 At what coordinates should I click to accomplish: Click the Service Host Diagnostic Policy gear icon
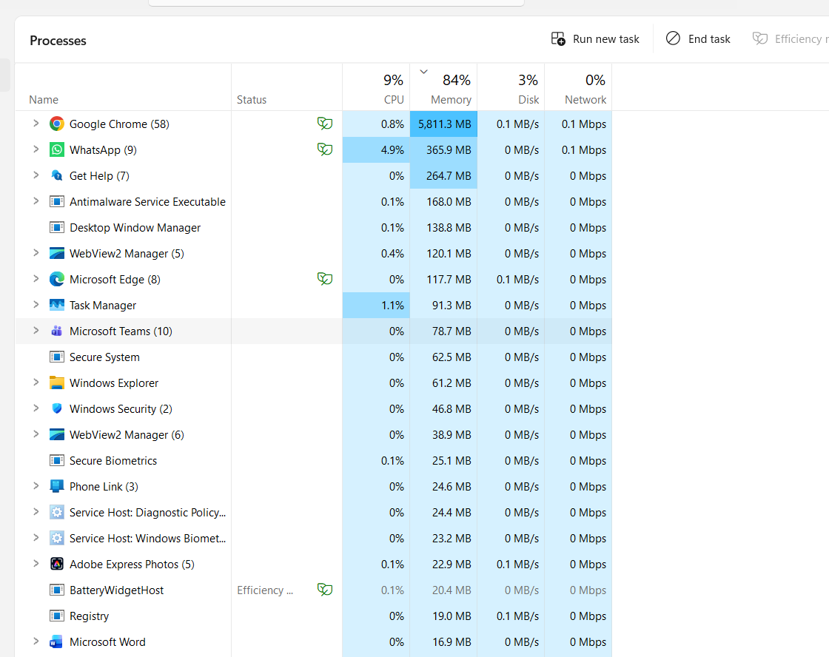click(x=56, y=512)
